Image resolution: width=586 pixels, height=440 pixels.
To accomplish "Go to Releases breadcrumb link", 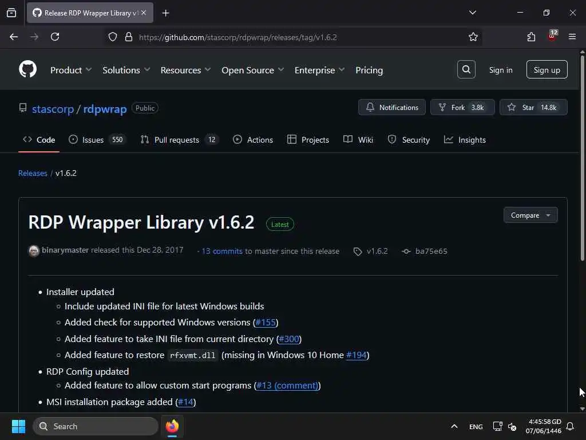I will tap(33, 173).
